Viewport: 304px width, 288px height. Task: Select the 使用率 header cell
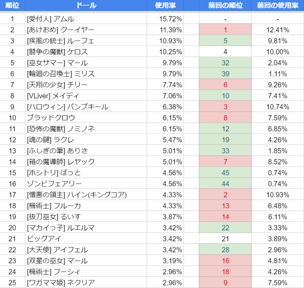165,5
